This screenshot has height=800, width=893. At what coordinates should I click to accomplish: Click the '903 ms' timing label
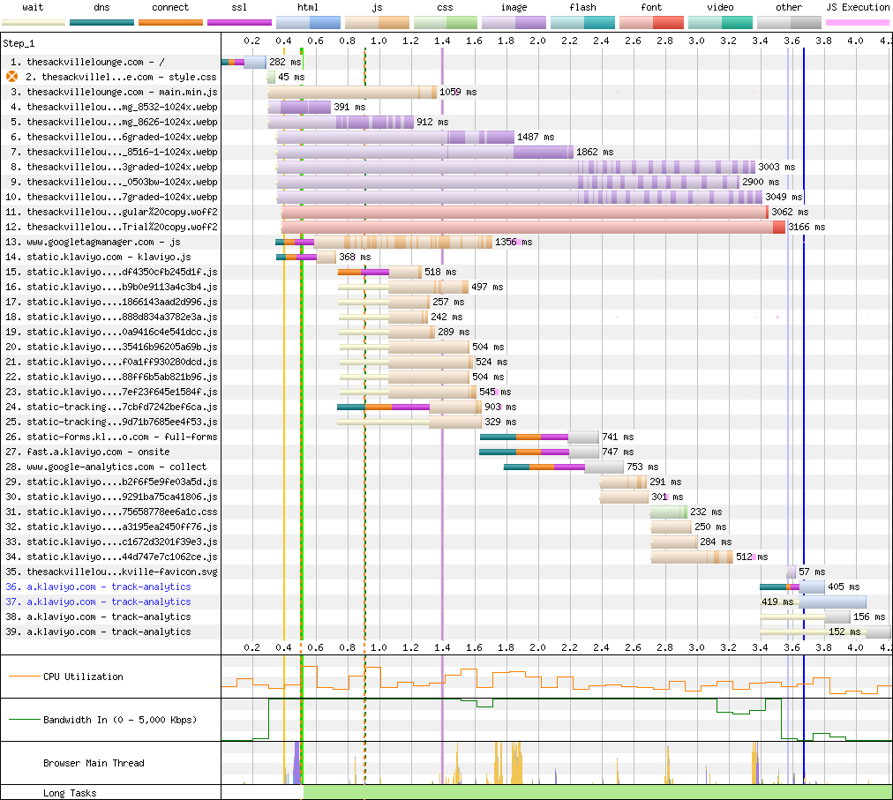pos(500,407)
